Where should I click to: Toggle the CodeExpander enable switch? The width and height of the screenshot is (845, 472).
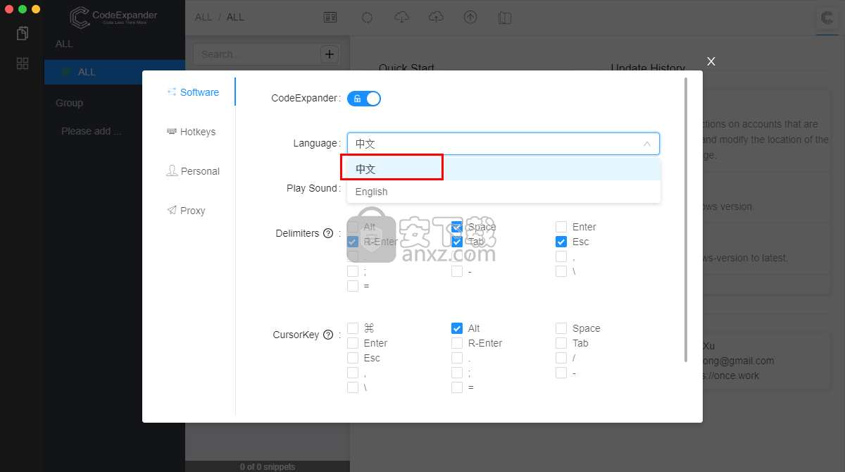click(364, 99)
